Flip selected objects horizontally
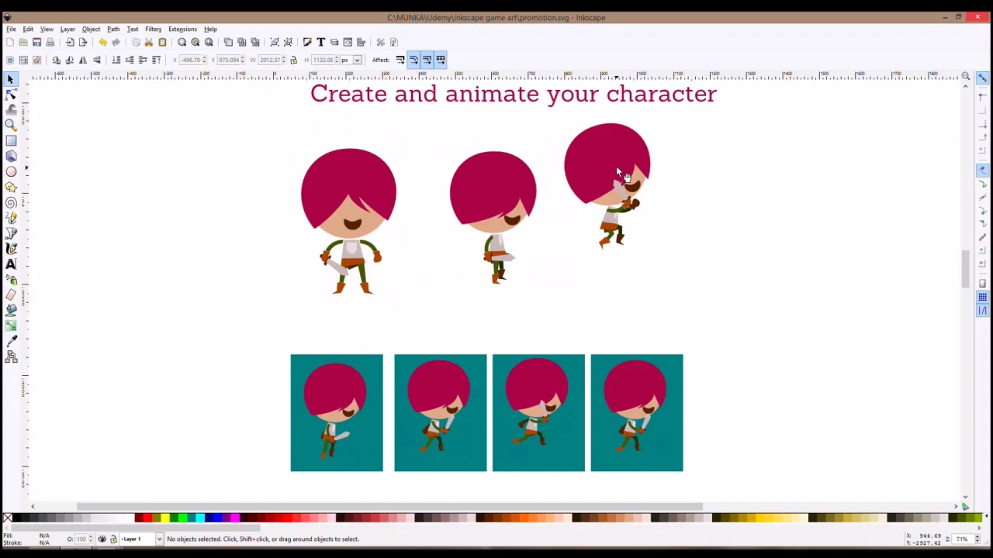The width and height of the screenshot is (993, 558). [83, 60]
